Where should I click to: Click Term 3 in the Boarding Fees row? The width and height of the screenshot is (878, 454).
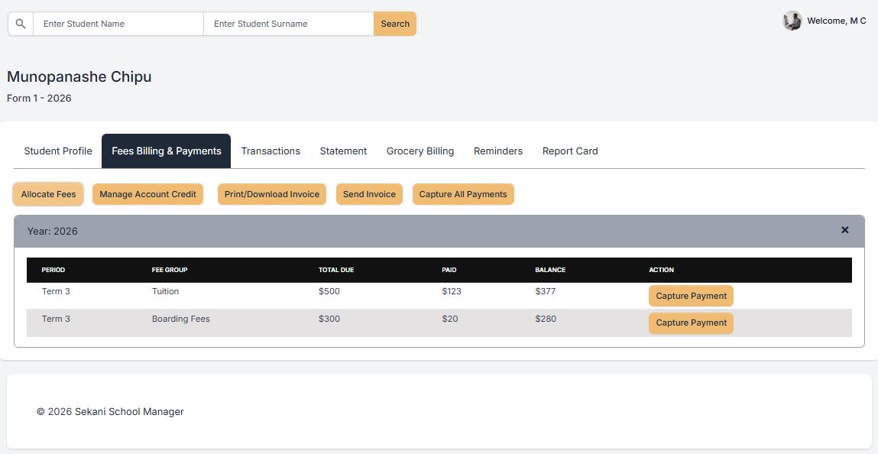56,319
